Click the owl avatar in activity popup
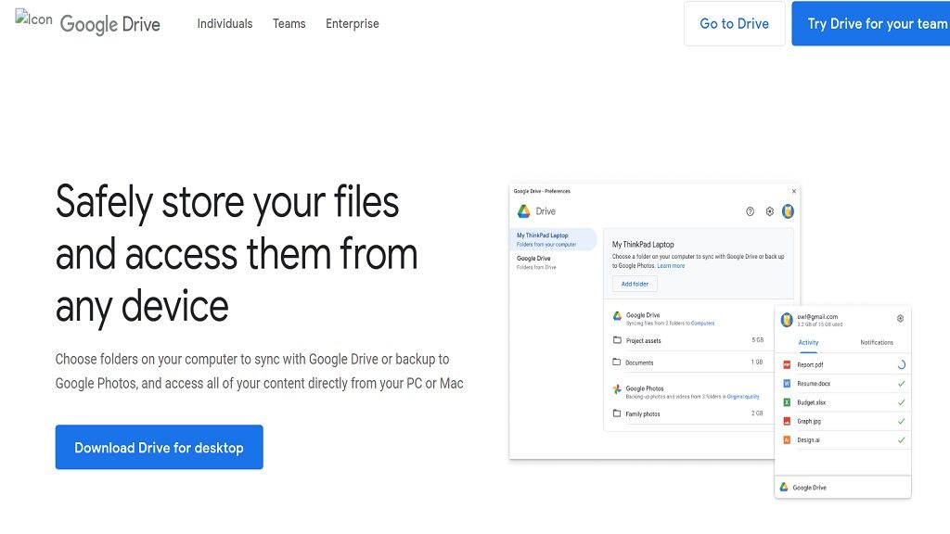950x534 pixels. click(787, 320)
